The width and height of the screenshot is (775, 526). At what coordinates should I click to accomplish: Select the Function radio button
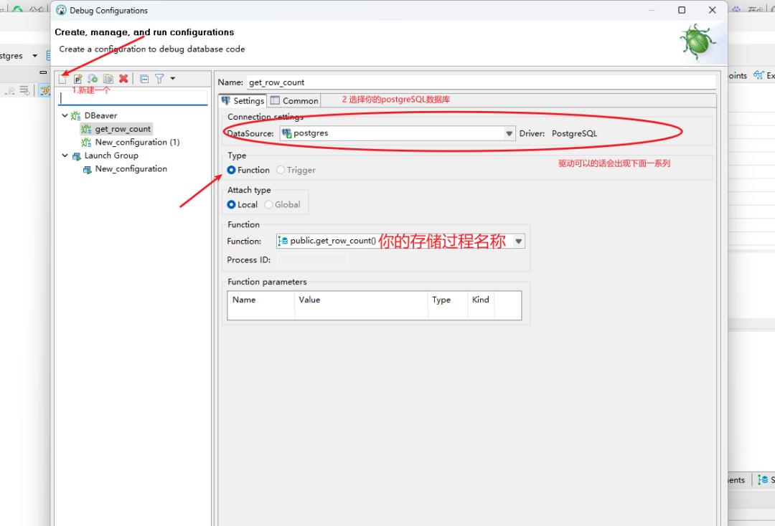(232, 170)
